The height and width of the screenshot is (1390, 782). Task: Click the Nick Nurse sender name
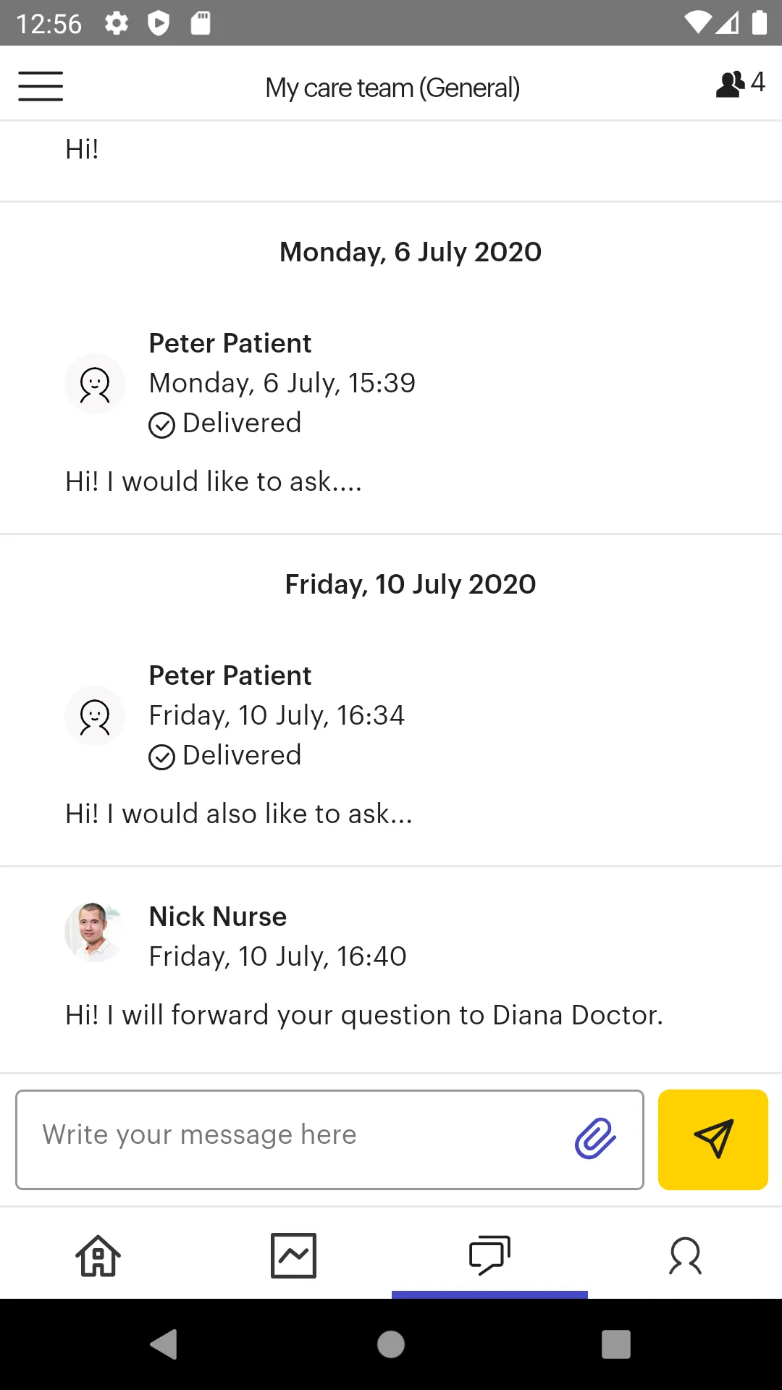(x=218, y=917)
